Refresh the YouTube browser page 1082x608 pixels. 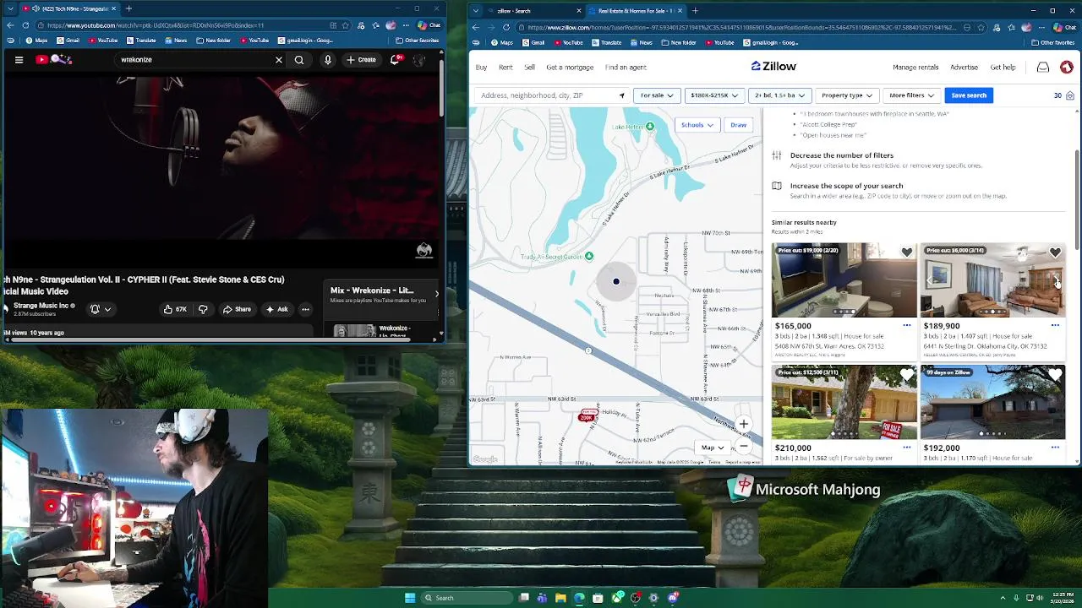[x=25, y=25]
